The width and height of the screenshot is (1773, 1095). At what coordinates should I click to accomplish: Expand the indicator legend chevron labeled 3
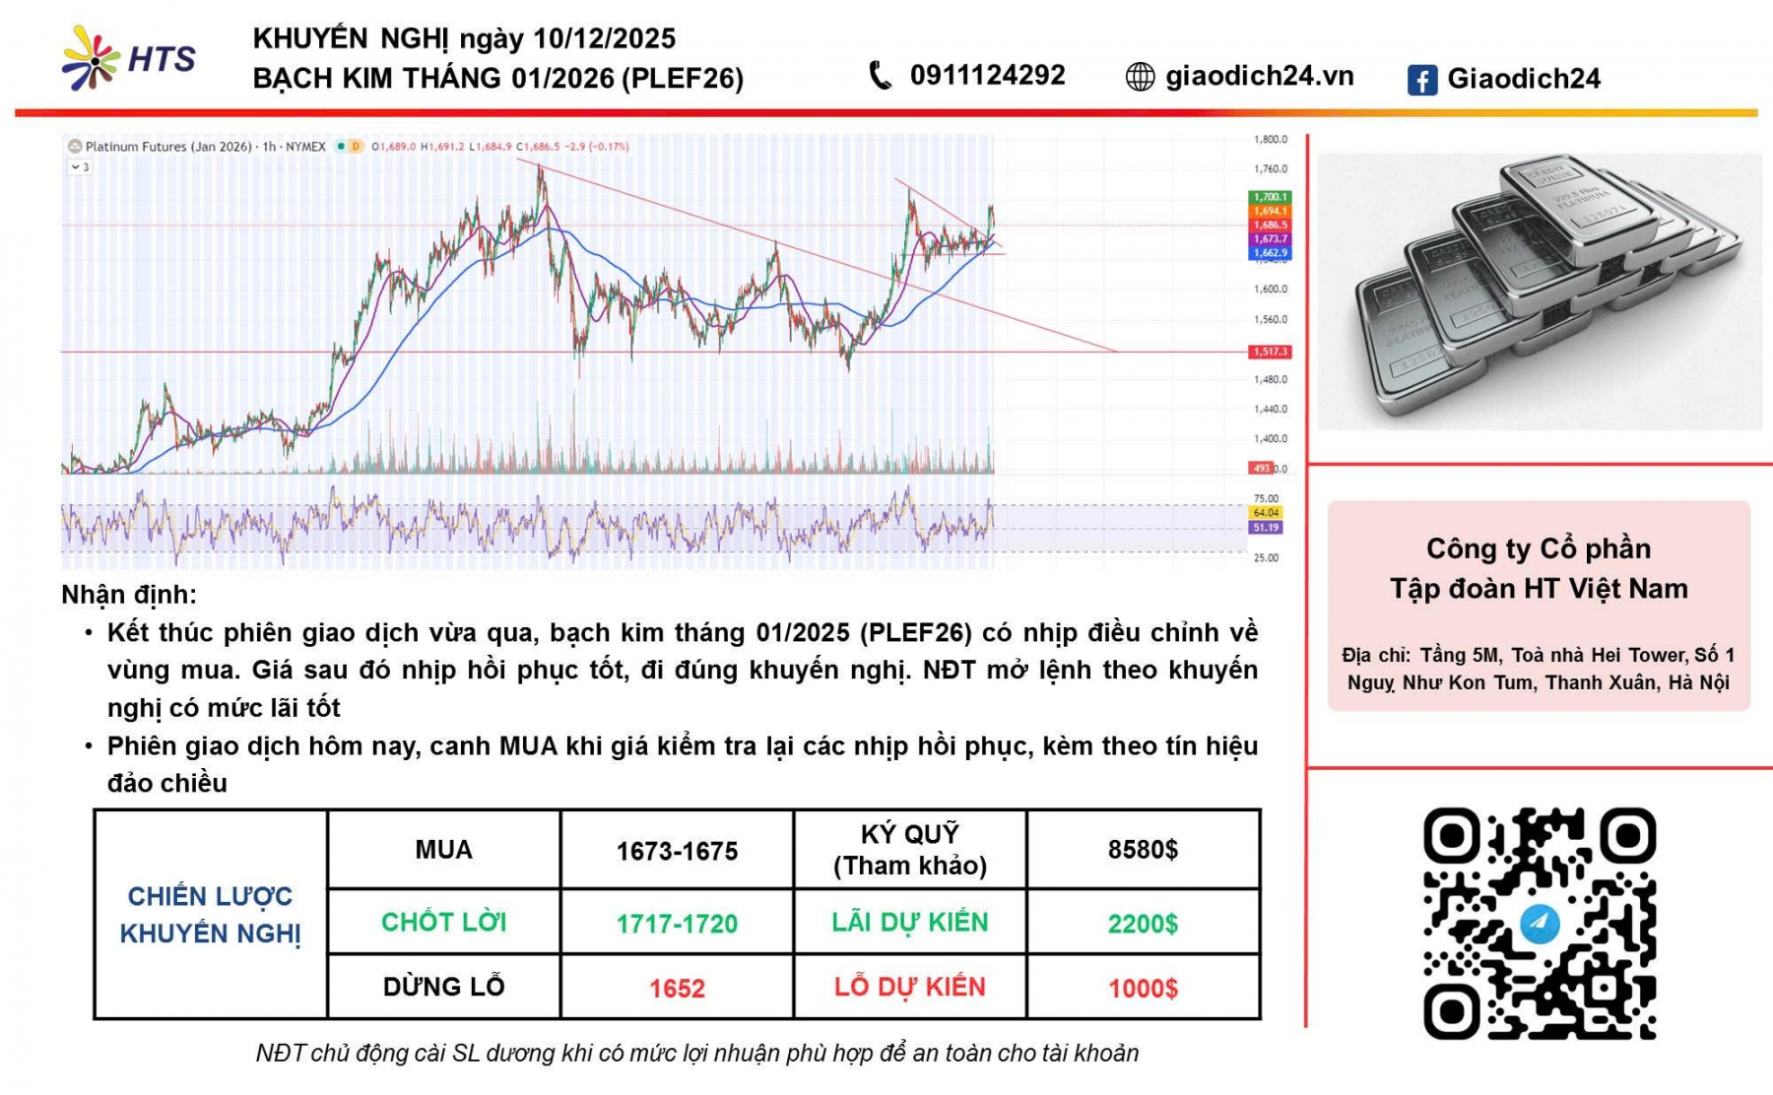[80, 167]
